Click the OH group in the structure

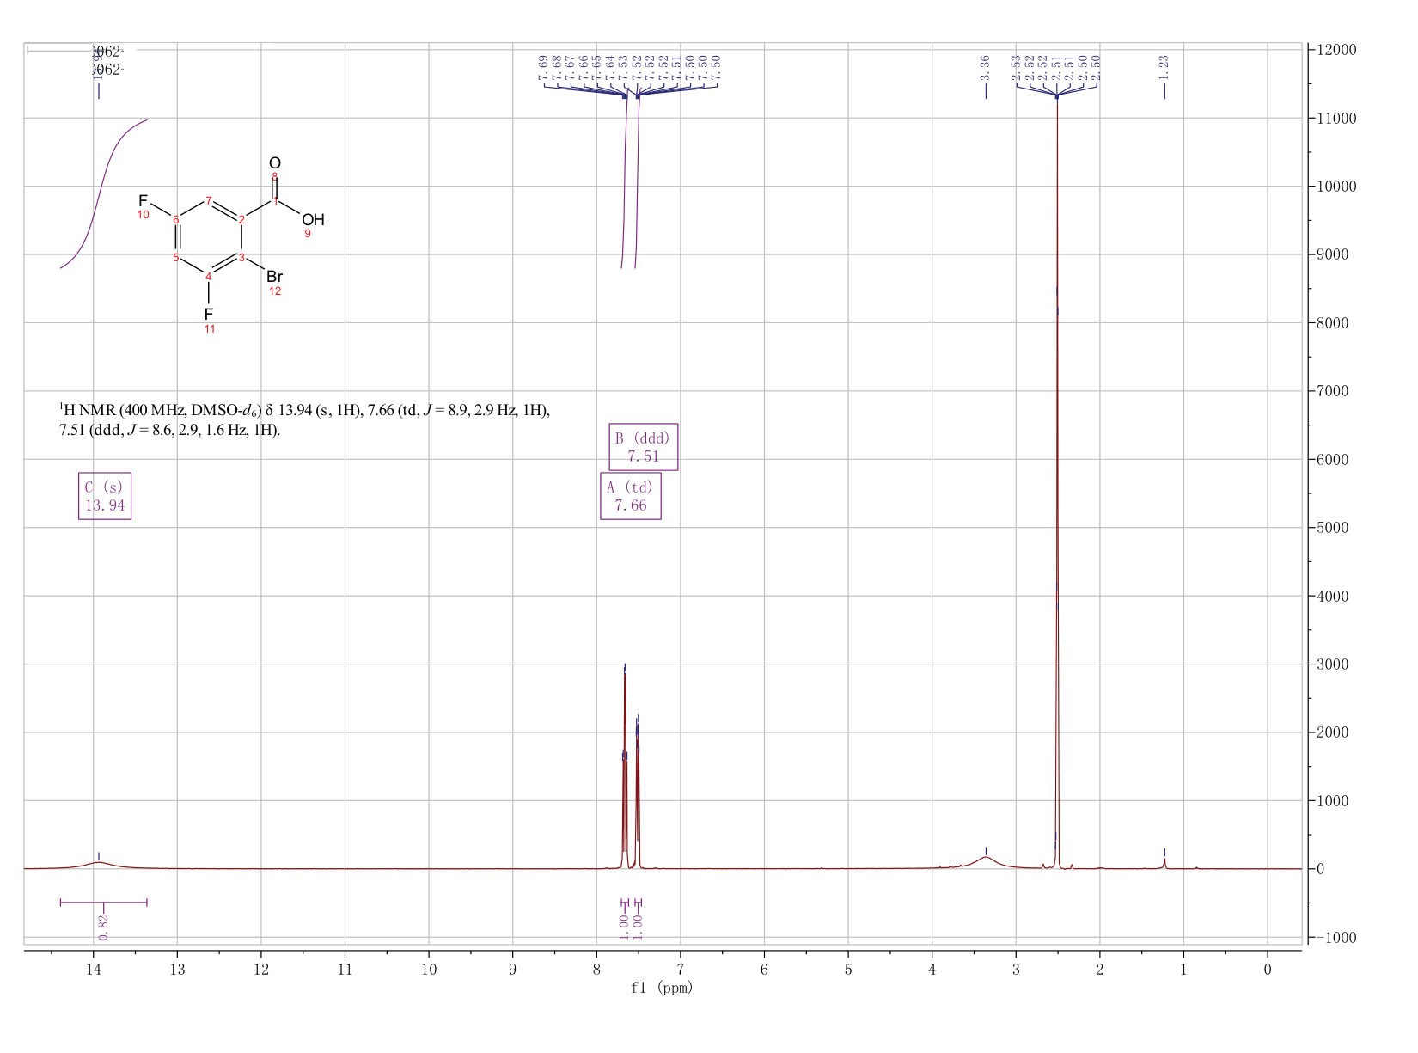coord(313,220)
